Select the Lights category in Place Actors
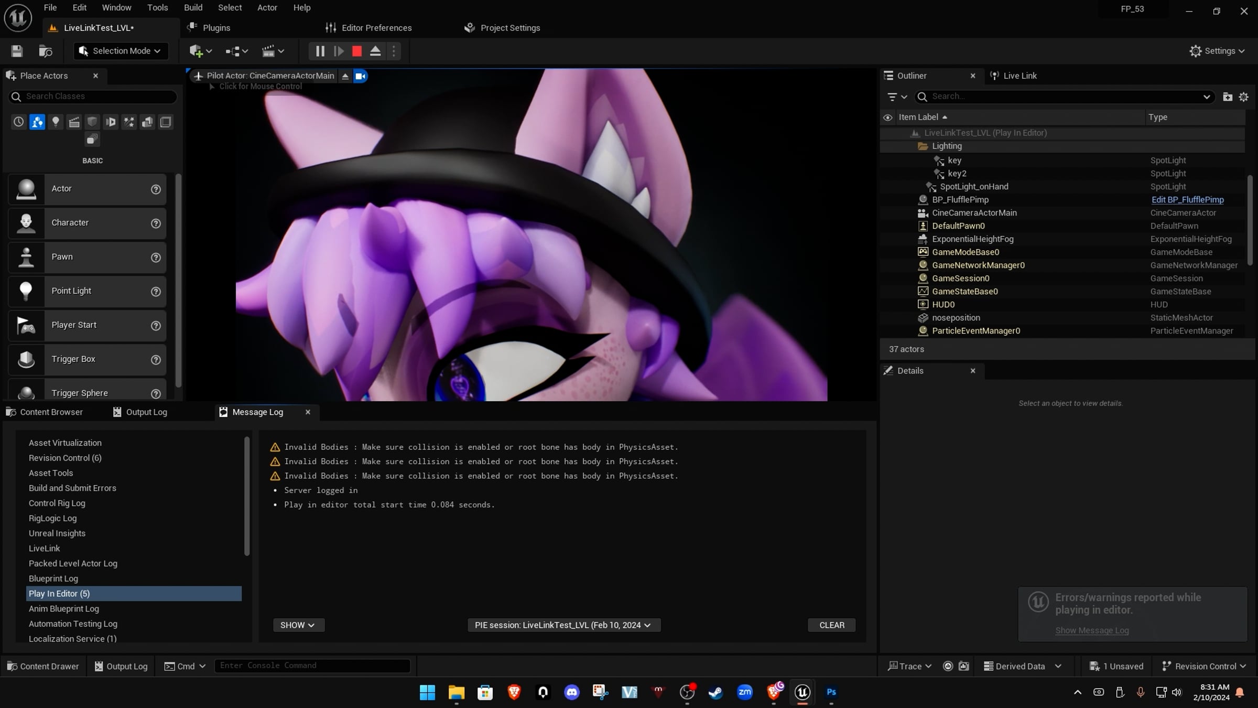 56,122
